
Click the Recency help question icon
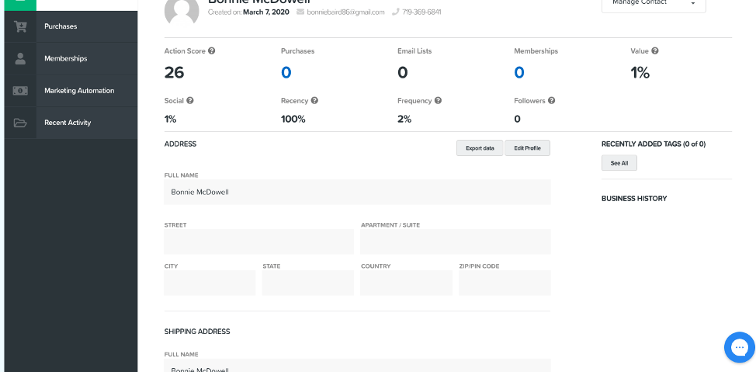pos(314,101)
